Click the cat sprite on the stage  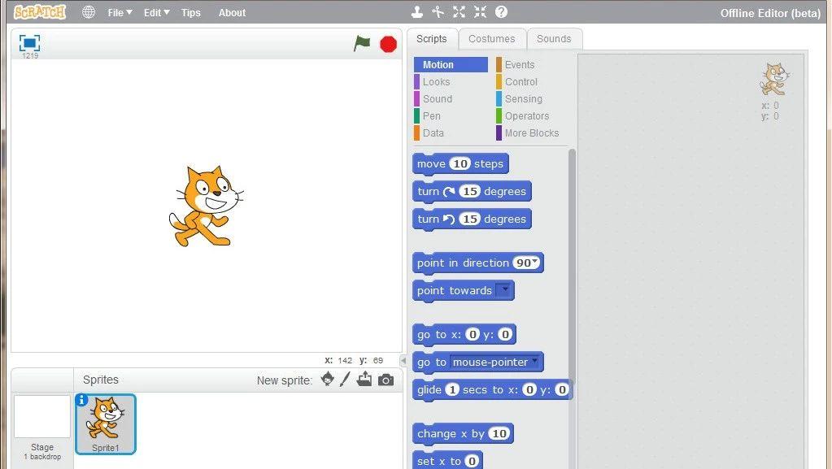point(206,206)
